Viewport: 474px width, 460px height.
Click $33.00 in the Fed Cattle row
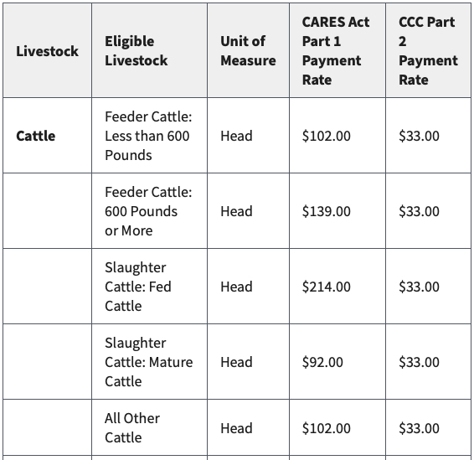[x=419, y=287]
